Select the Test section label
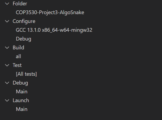 (x=17, y=65)
